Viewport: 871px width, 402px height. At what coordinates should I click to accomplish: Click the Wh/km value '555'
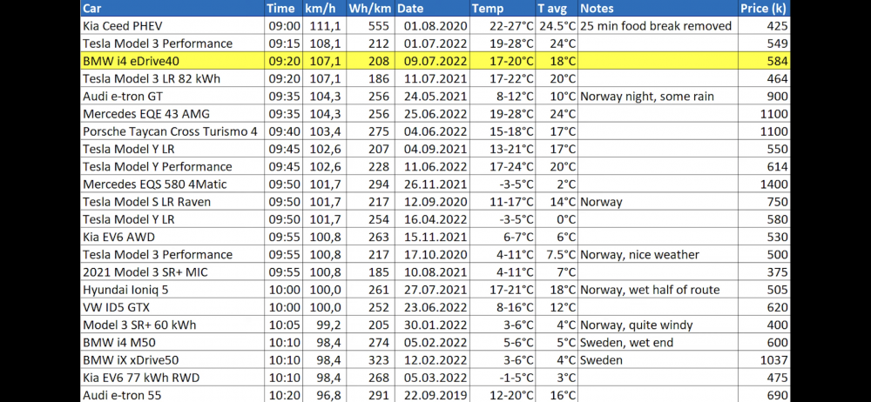pyautogui.click(x=378, y=26)
